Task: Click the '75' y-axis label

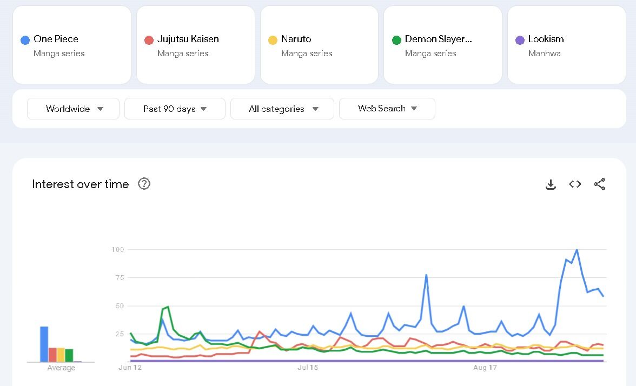Action: [x=120, y=278]
